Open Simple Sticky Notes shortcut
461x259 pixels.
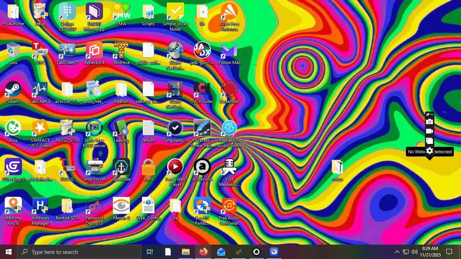[175, 17]
